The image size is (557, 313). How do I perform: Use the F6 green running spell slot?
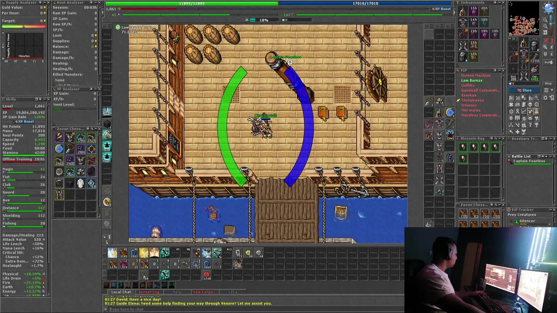[165, 253]
